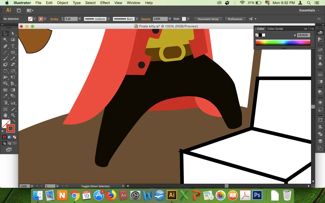Select the Artboard tool
The width and height of the screenshot is (325, 203).
5,109
